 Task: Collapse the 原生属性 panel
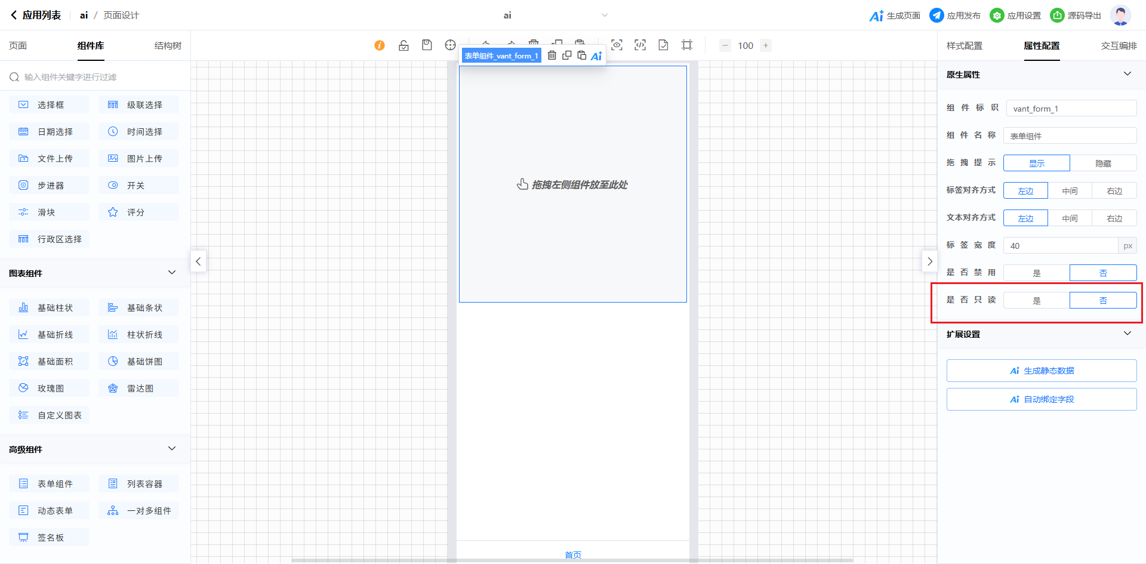(1127, 74)
